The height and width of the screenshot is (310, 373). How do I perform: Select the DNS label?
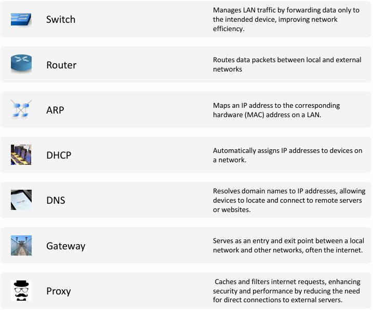pyautogui.click(x=56, y=200)
